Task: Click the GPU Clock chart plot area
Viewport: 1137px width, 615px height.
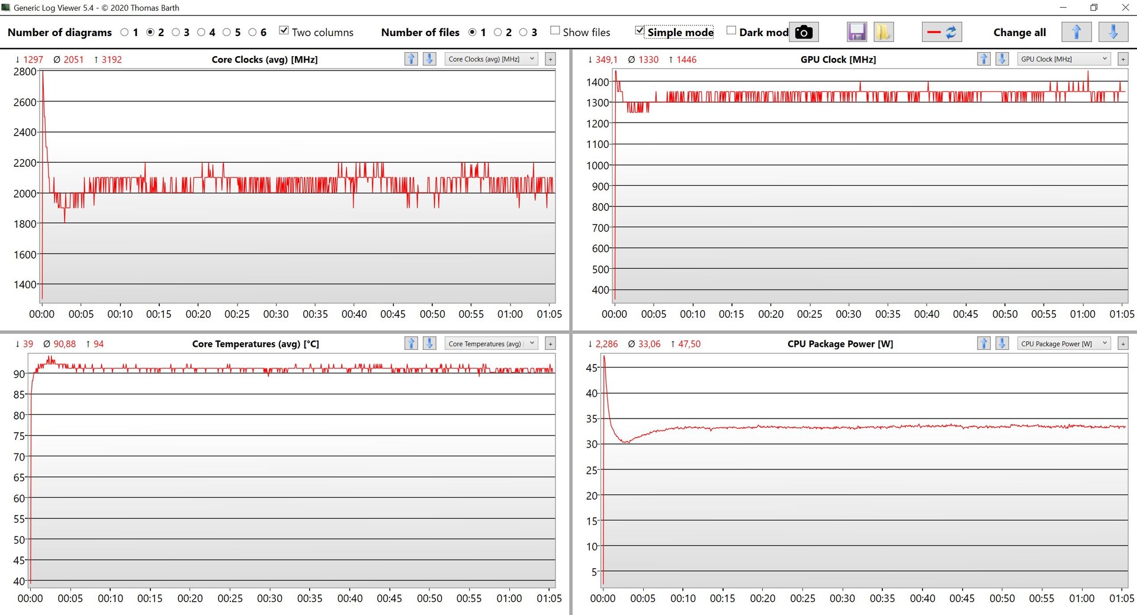Action: point(871,185)
